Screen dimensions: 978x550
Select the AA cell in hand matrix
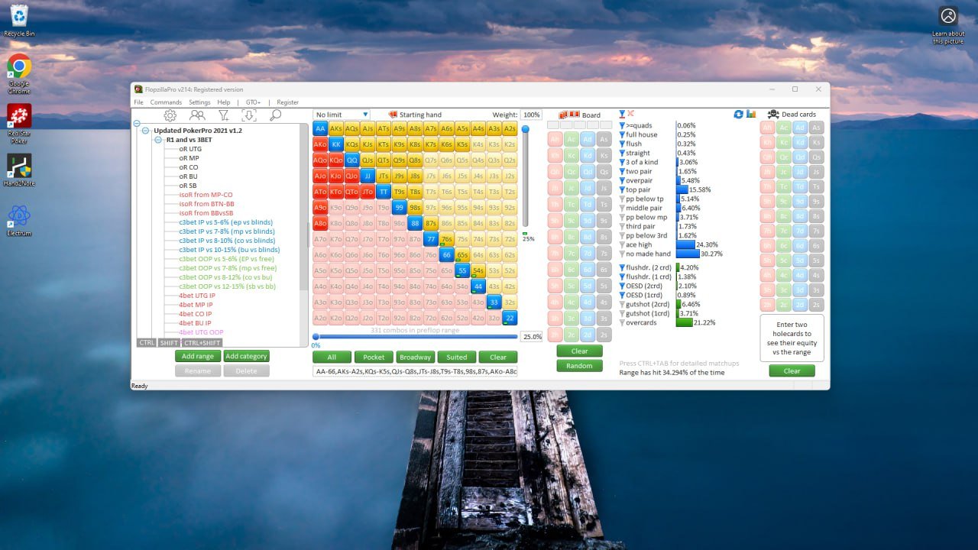tap(320, 128)
